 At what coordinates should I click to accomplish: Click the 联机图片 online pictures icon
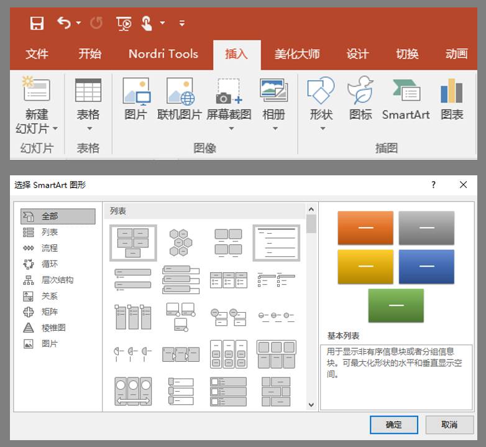click(180, 98)
